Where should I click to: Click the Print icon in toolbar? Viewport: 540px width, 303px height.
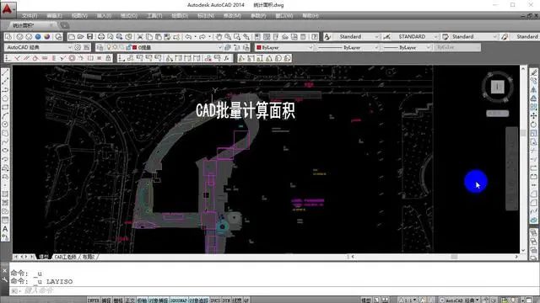[x=101, y=37]
